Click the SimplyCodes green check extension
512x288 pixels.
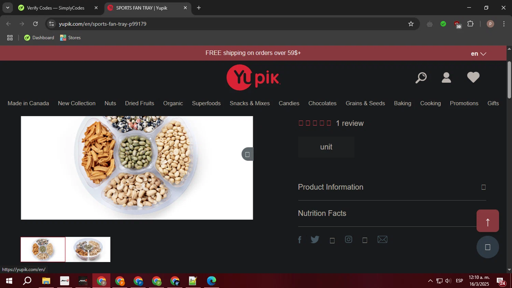coord(443,24)
